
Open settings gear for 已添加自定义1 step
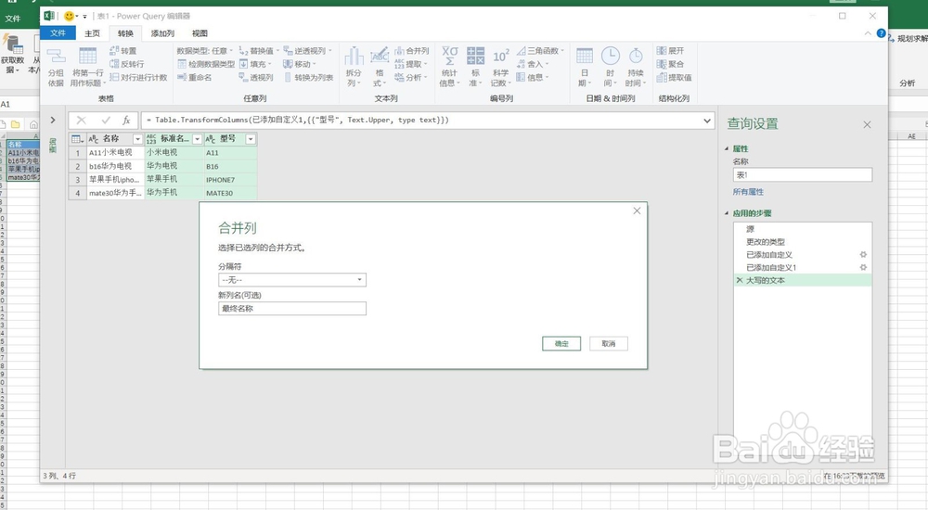click(x=863, y=267)
